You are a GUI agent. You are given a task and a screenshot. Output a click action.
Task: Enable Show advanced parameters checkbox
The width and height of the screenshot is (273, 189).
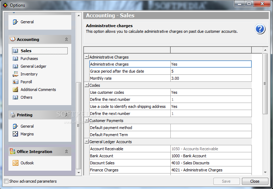(x=6, y=181)
